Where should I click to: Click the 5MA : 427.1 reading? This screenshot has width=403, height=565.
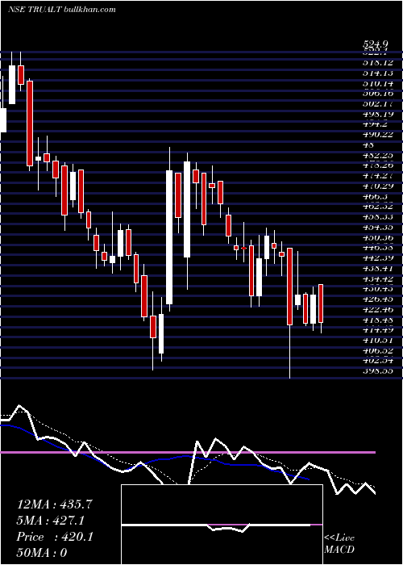coord(52,521)
